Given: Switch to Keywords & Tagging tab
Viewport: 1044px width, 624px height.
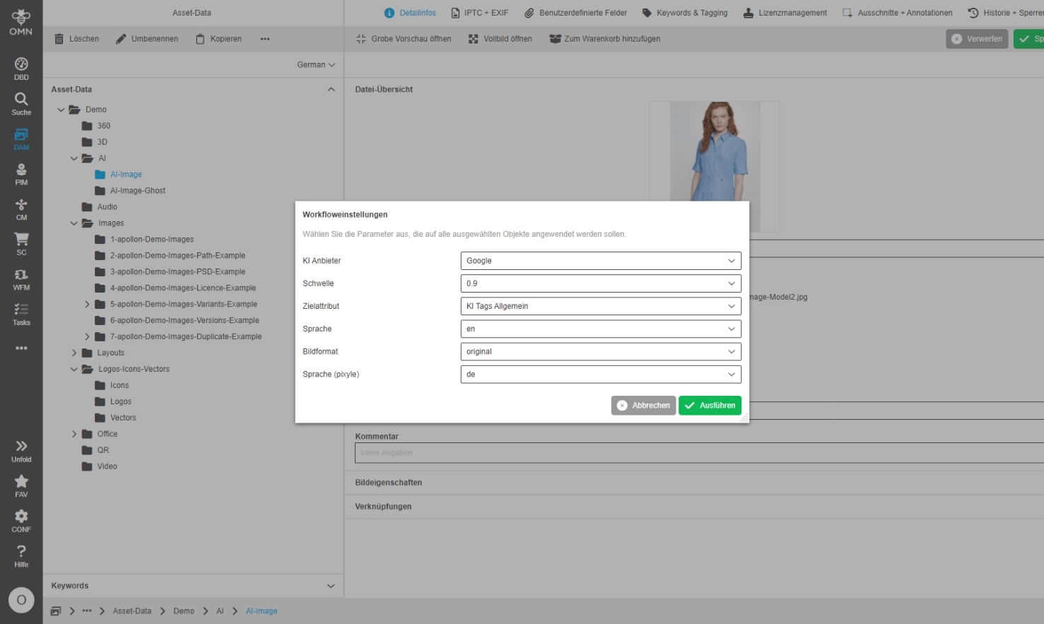Looking at the screenshot, I should coord(684,13).
